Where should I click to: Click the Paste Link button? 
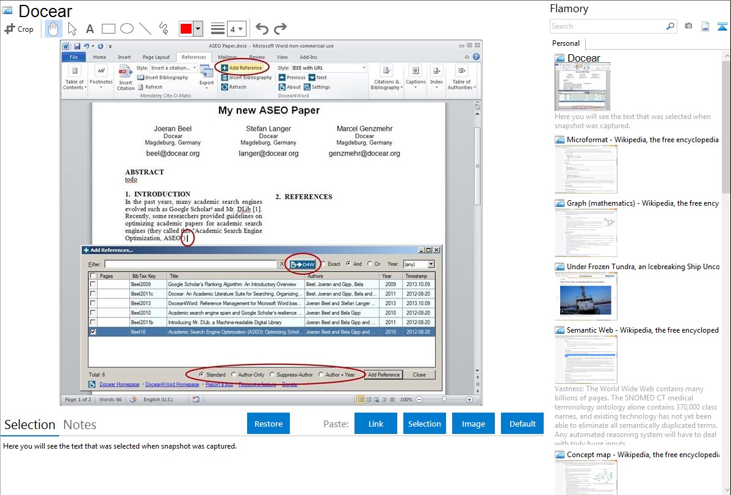click(x=376, y=424)
